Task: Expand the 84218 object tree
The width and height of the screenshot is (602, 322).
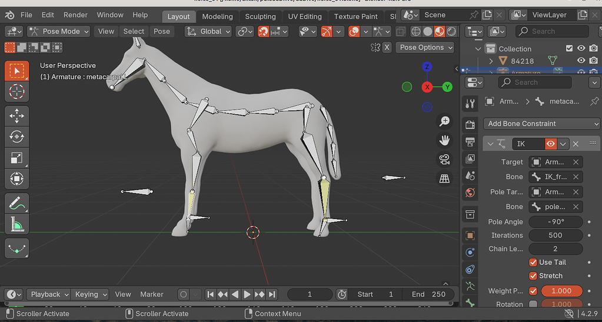Action: point(491,61)
